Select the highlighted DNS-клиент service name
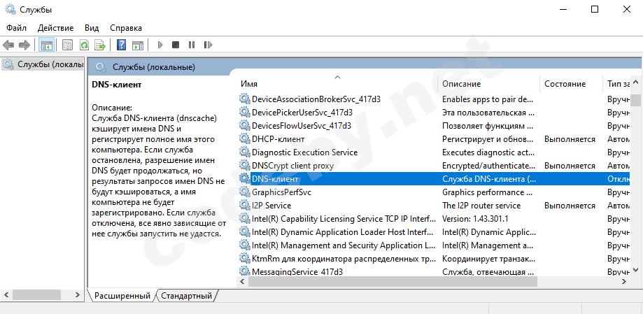This screenshot has height=314, width=643. (x=275, y=179)
